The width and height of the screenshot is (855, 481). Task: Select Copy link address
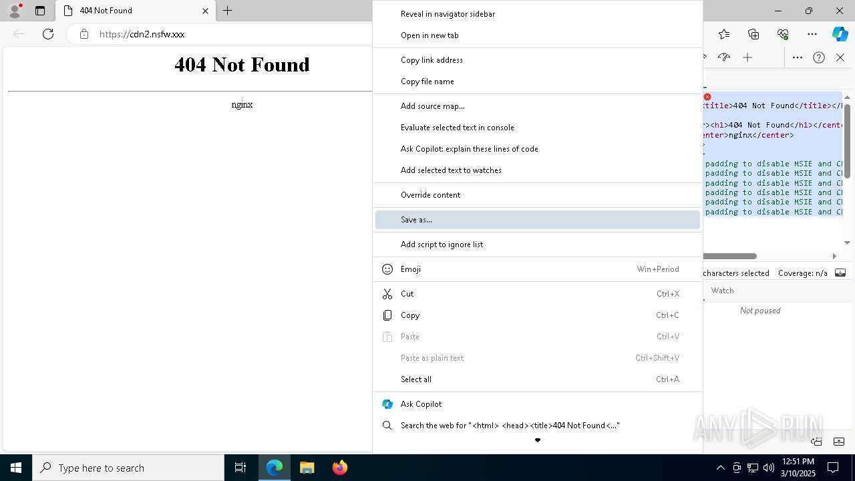click(x=538, y=59)
